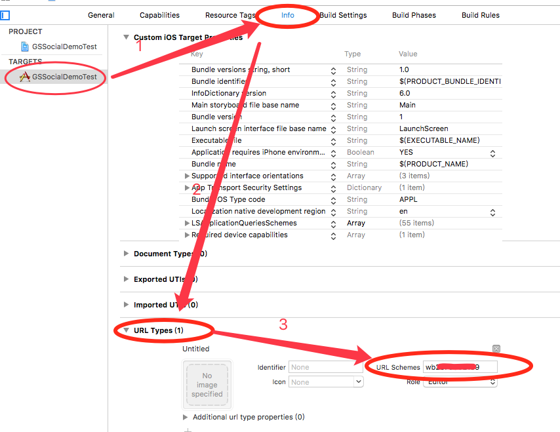560x432 pixels.
Task: Click the Icon name text field
Action: pyautogui.click(x=321, y=382)
